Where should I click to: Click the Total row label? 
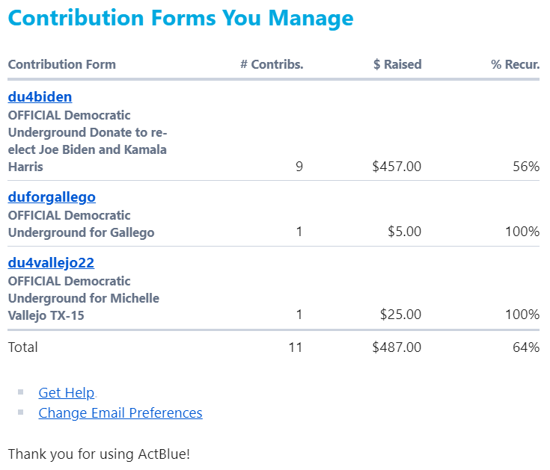tap(23, 347)
